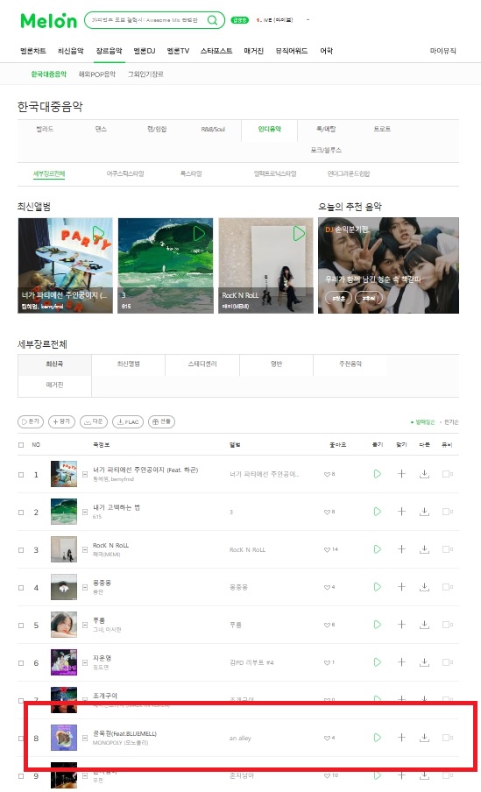Sort list by popularity option at right
Image resolution: width=481 pixels, height=792 pixels.
451,421
